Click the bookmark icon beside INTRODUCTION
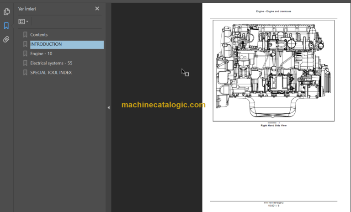This screenshot has height=212, width=351. coord(25,44)
